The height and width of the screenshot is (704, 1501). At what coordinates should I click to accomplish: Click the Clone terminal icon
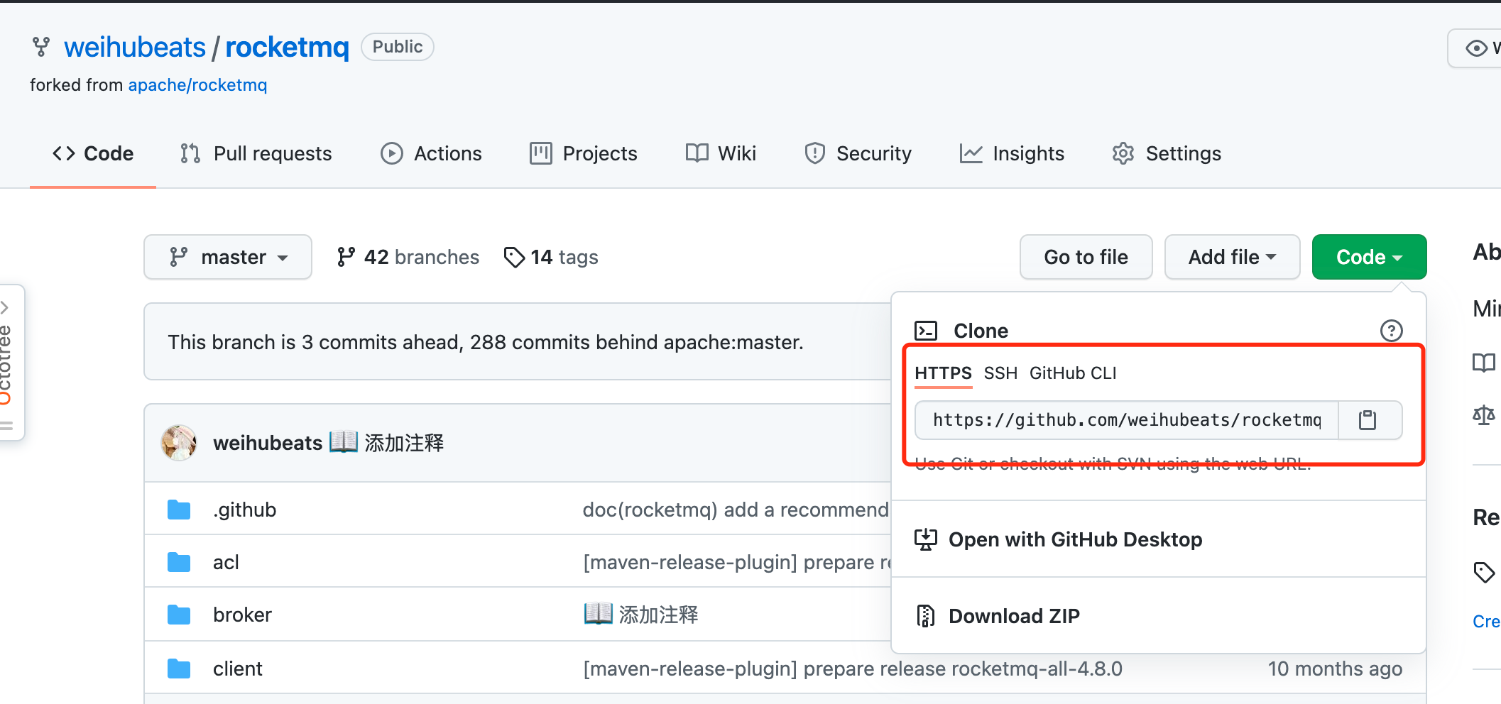(926, 331)
